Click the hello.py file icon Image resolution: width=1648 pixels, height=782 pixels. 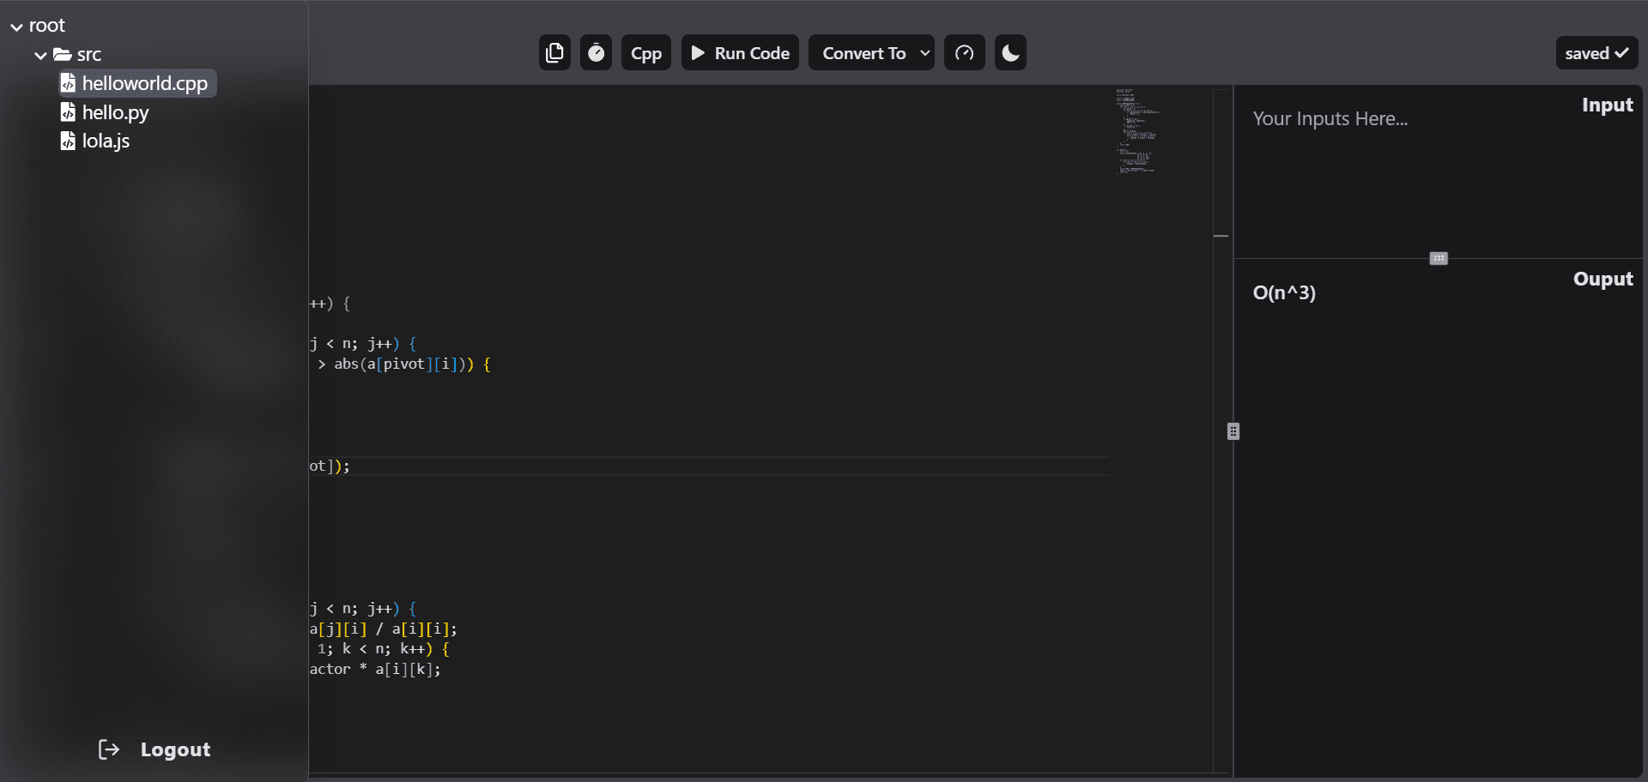click(68, 112)
